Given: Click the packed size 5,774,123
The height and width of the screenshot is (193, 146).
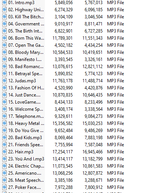Looking at the screenshot, I should click(x=94, y=74).
